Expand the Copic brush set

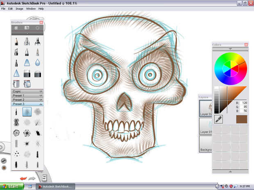point(27,91)
